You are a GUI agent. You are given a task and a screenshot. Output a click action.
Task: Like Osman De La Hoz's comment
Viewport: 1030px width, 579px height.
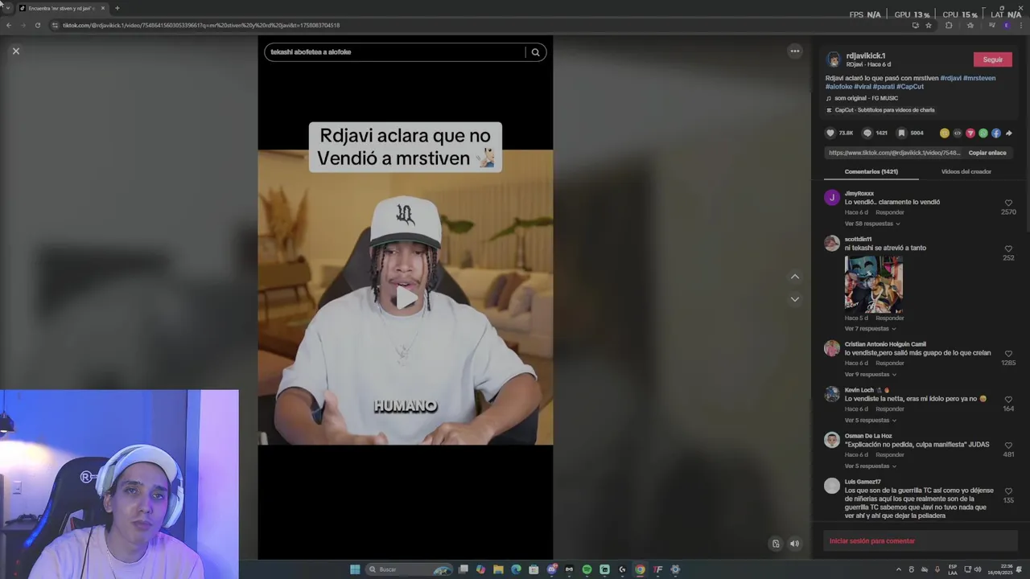coord(1008,446)
